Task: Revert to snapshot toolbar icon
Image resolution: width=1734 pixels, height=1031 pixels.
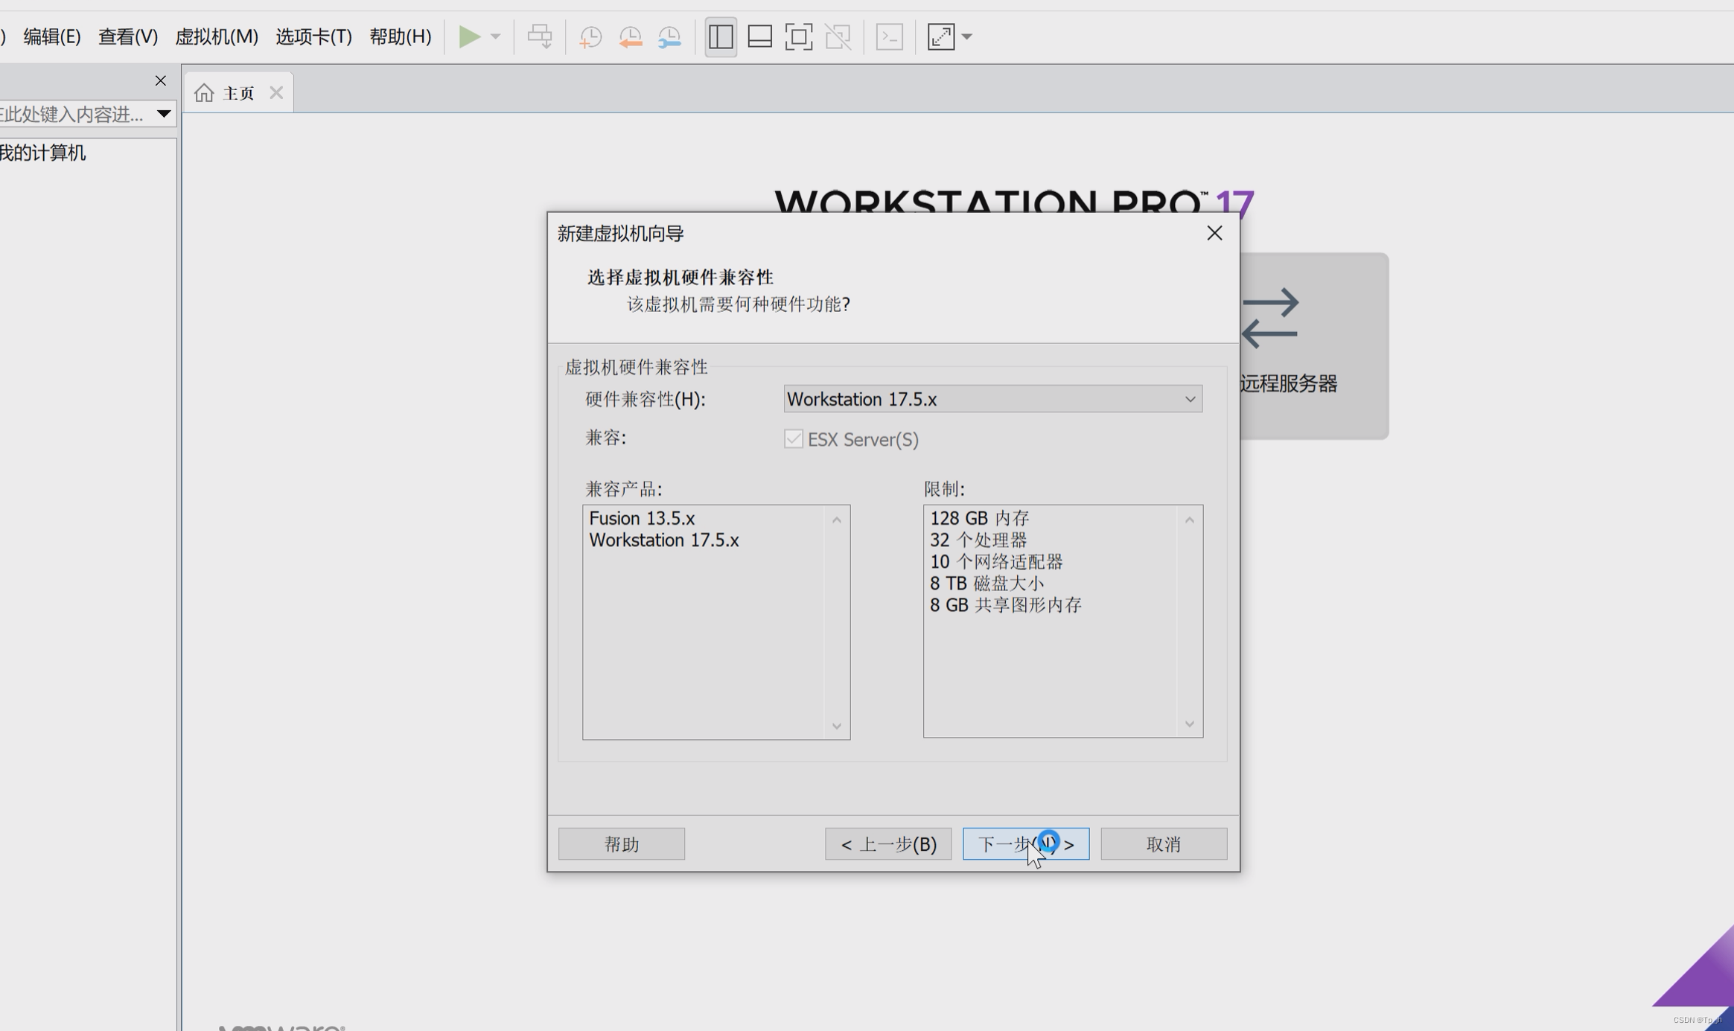Action: pyautogui.click(x=631, y=36)
